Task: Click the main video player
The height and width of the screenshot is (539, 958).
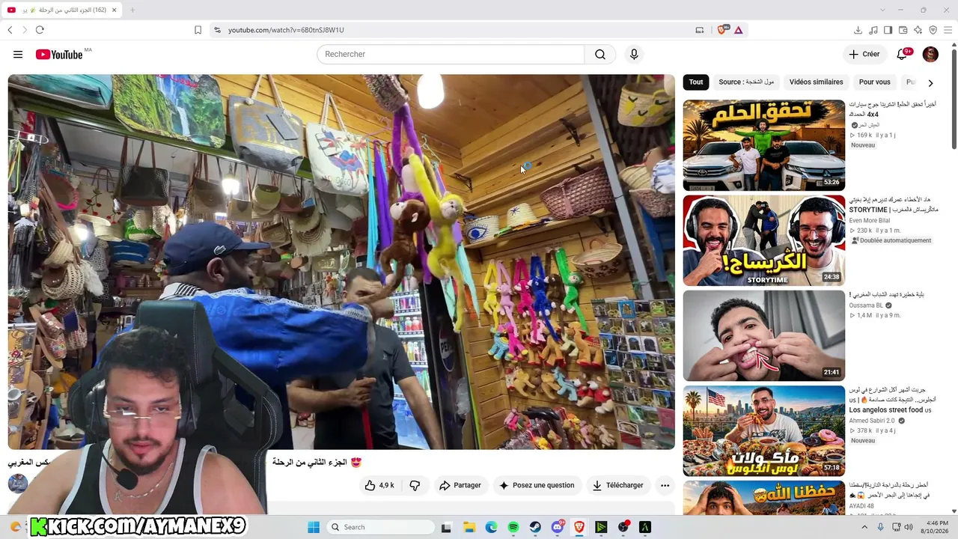Action: (341, 261)
